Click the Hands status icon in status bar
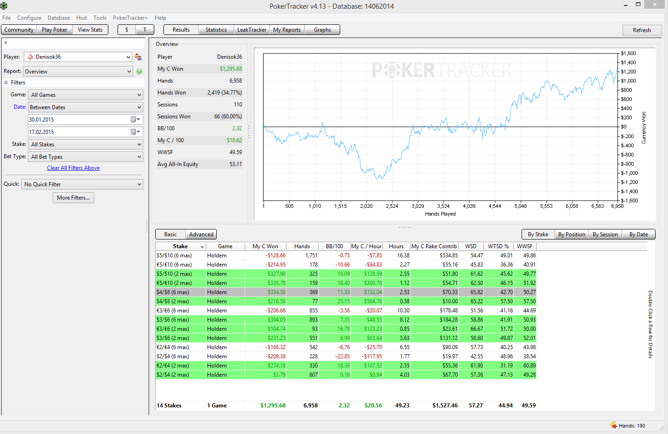The image size is (668, 434). click(x=613, y=425)
